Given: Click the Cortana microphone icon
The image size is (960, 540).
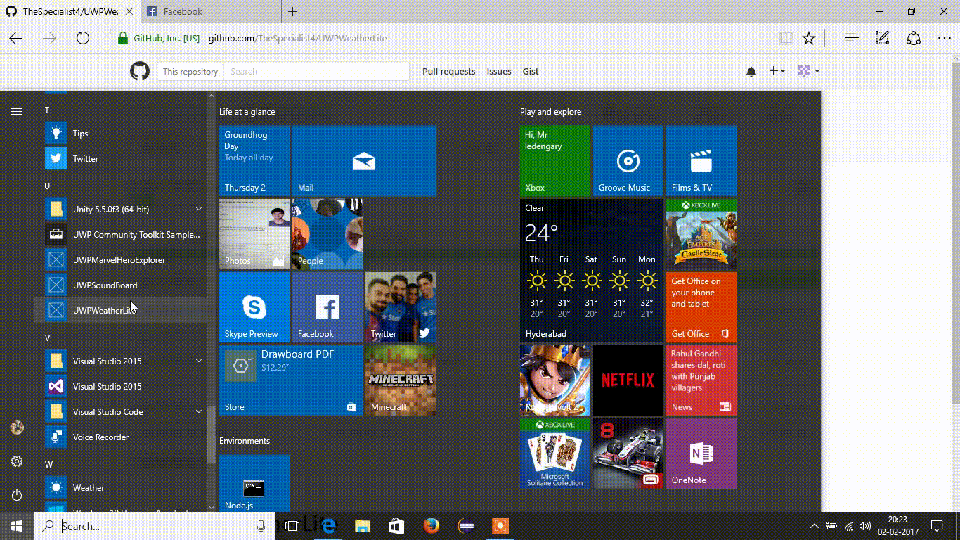Looking at the screenshot, I should point(261,526).
